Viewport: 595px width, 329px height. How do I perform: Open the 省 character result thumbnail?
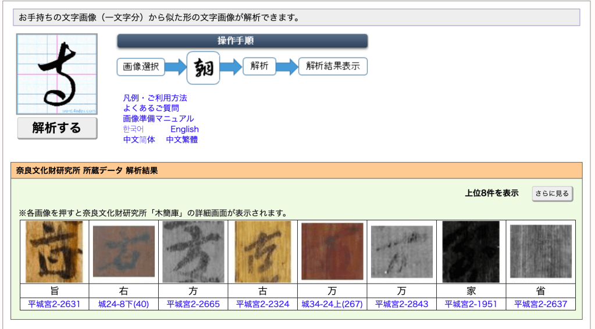[x=540, y=251]
